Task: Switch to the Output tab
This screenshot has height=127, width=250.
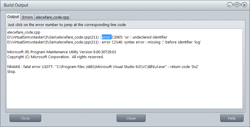Action: pyautogui.click(x=13, y=17)
